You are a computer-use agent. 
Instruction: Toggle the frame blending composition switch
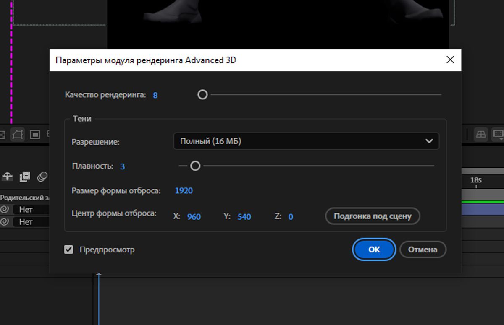(x=25, y=177)
